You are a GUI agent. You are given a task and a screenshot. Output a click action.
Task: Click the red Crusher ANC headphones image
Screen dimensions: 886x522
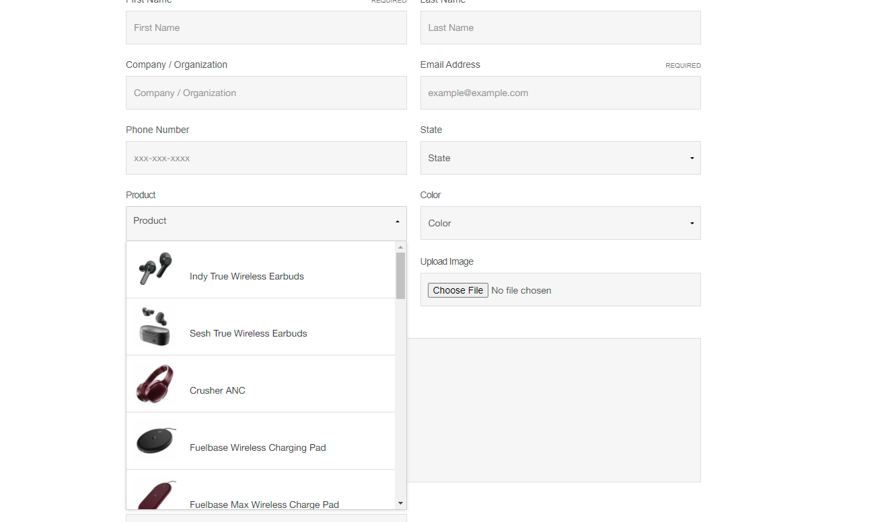pyautogui.click(x=155, y=384)
